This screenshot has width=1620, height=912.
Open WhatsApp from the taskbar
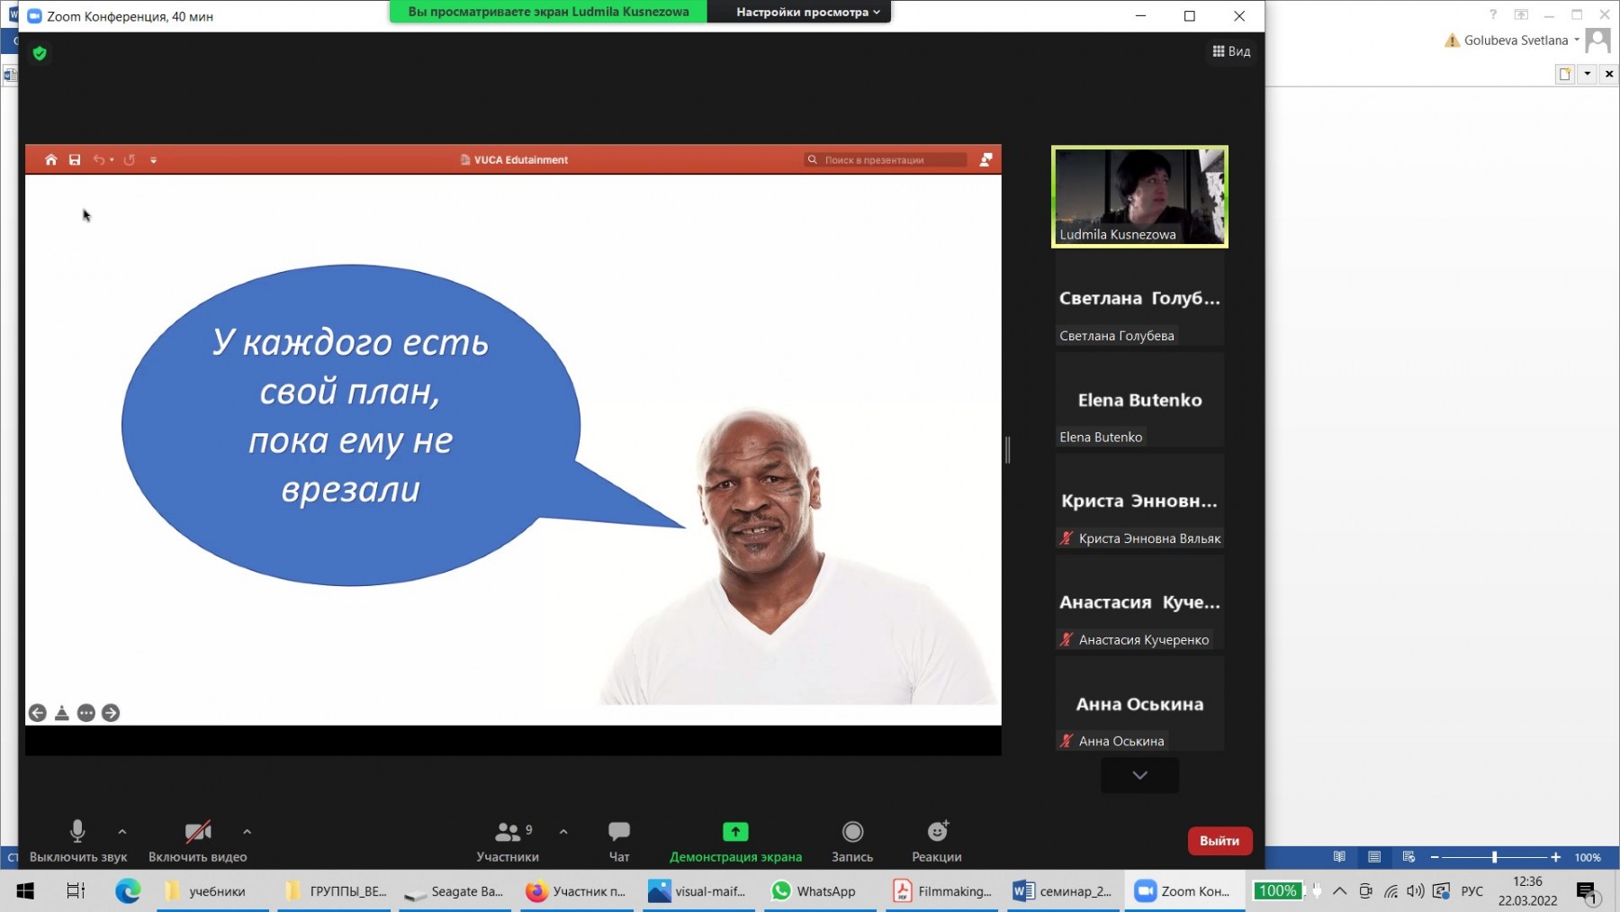point(814,891)
